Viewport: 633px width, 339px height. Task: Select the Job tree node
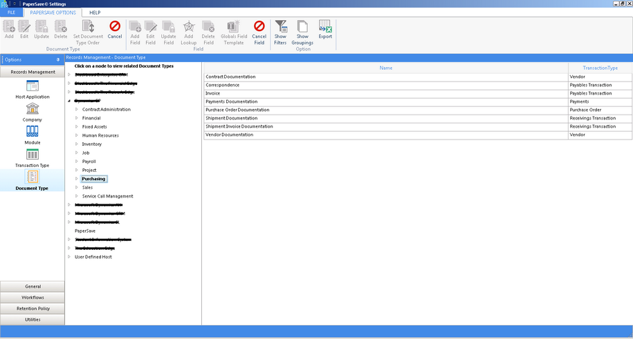(x=86, y=153)
